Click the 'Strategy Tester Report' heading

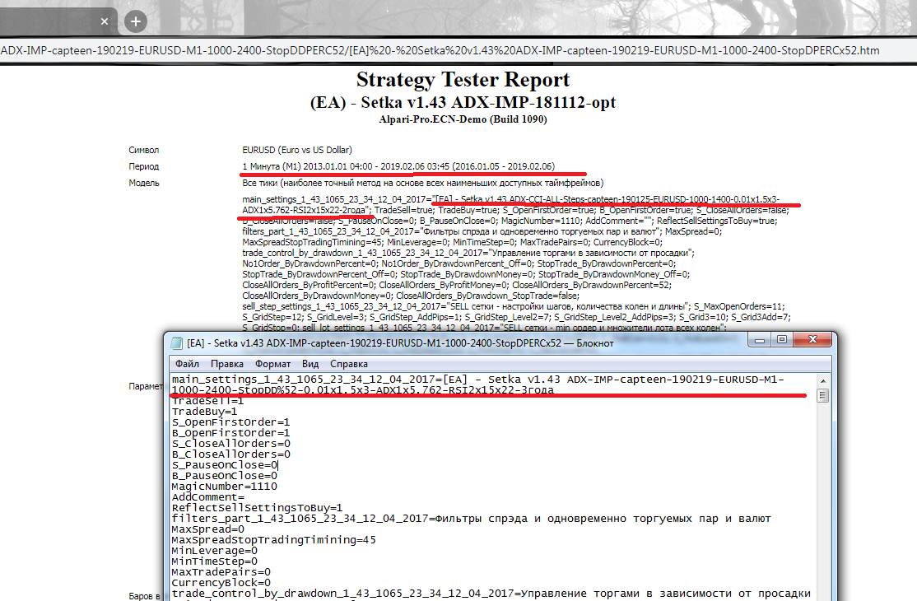point(463,80)
